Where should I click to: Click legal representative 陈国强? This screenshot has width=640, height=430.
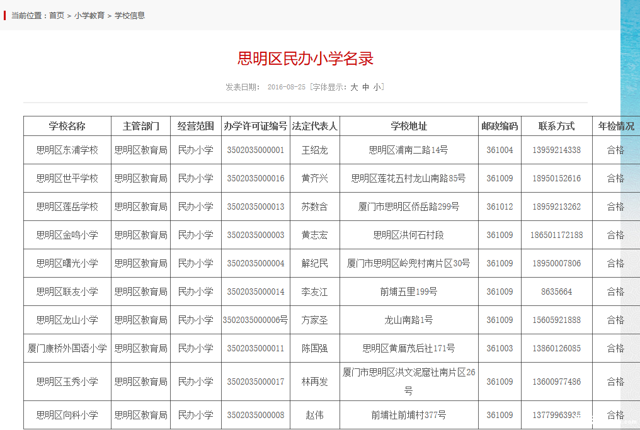pyautogui.click(x=314, y=348)
